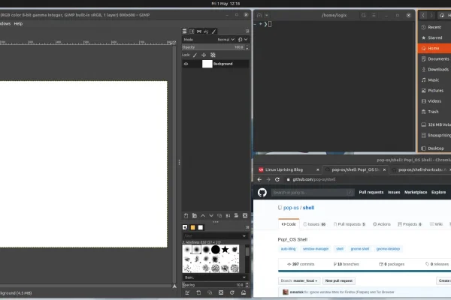The height and width of the screenshot is (300, 451).
Task: Open Downloads in Files sidebar
Action: 434,70
